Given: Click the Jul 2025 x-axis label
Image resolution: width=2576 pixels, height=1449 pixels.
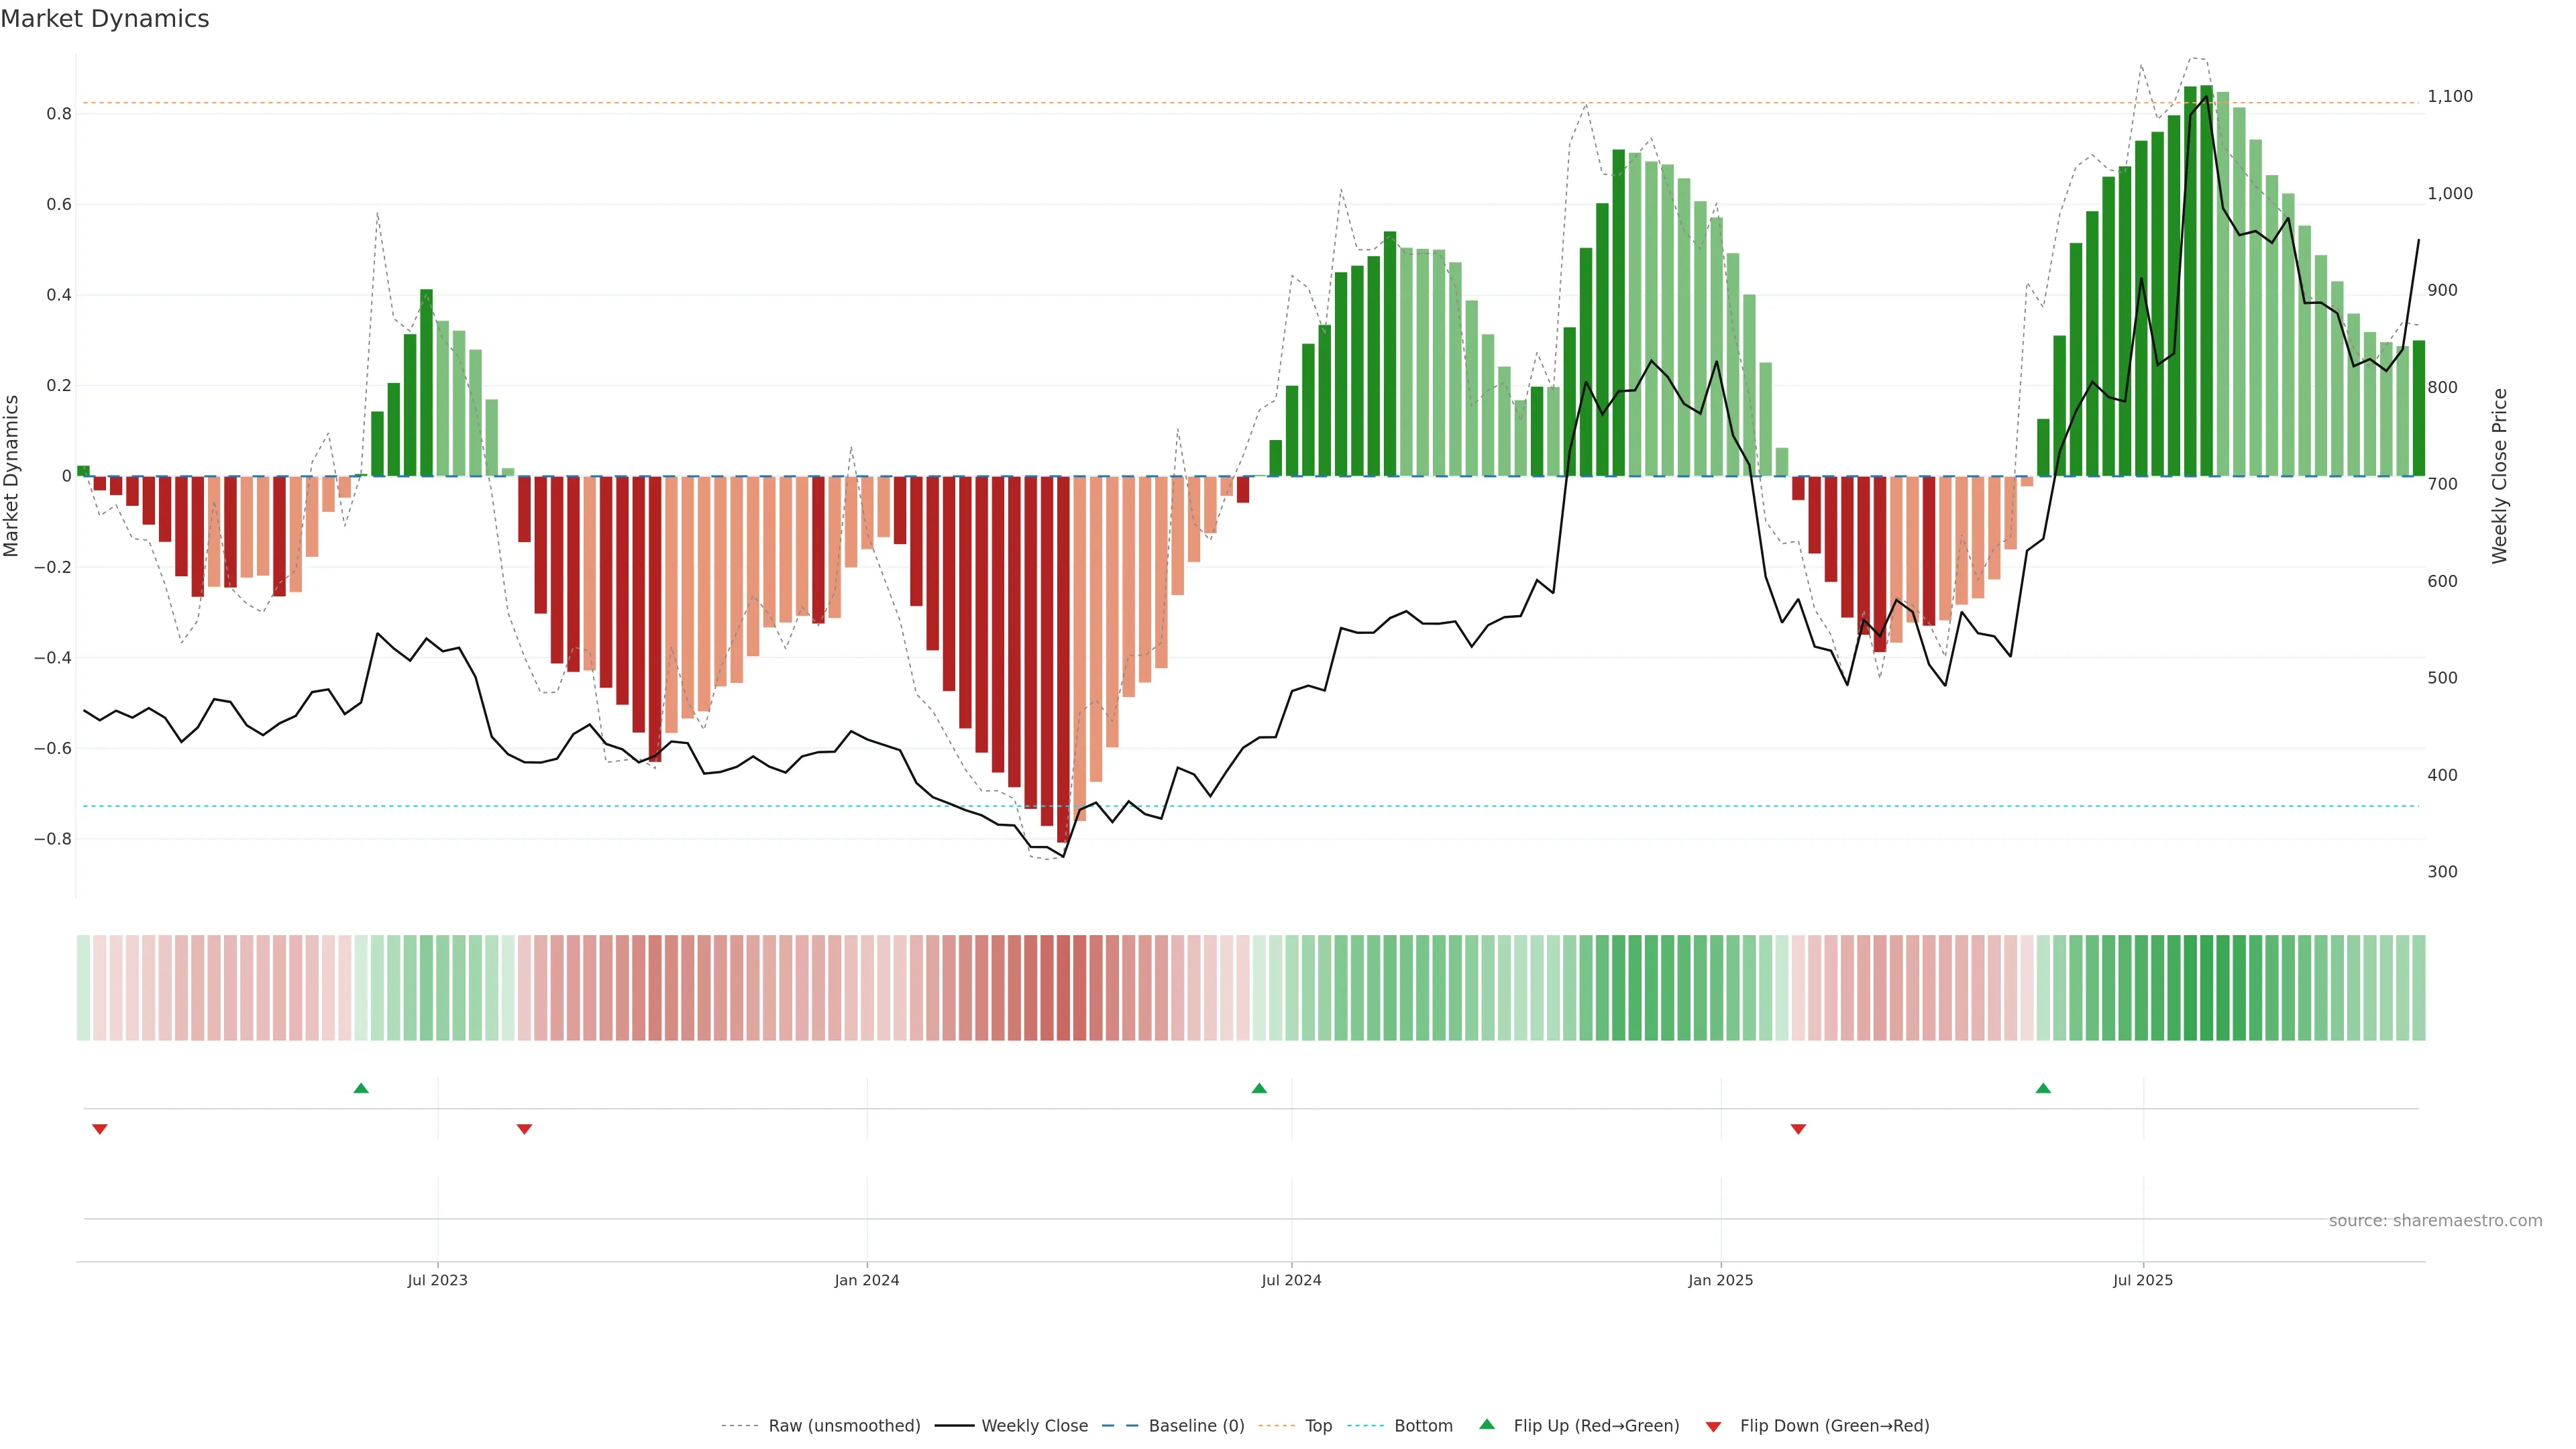Looking at the screenshot, I should click(2143, 1280).
